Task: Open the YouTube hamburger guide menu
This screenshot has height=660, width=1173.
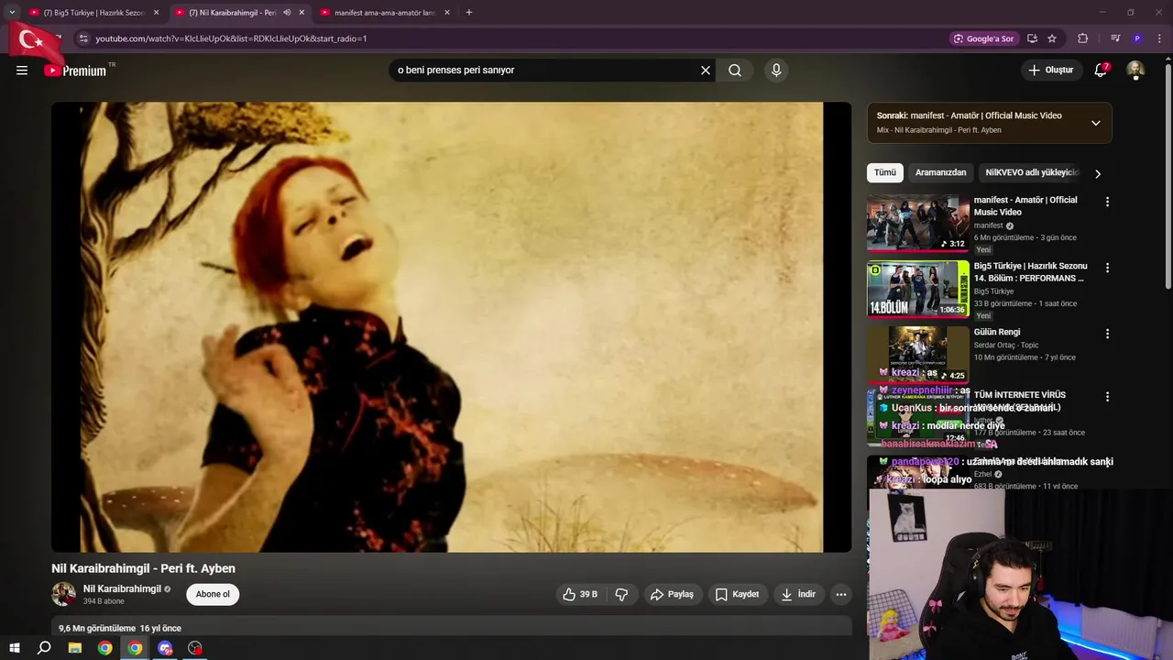Action: (22, 71)
